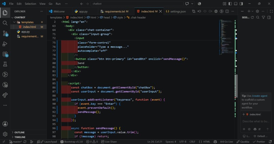Open the Run and Debug view

pyautogui.click(x=5, y=44)
